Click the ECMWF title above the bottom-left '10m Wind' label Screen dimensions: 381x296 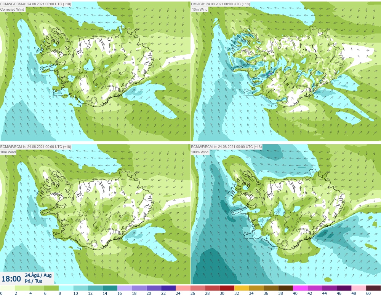(x=36, y=147)
